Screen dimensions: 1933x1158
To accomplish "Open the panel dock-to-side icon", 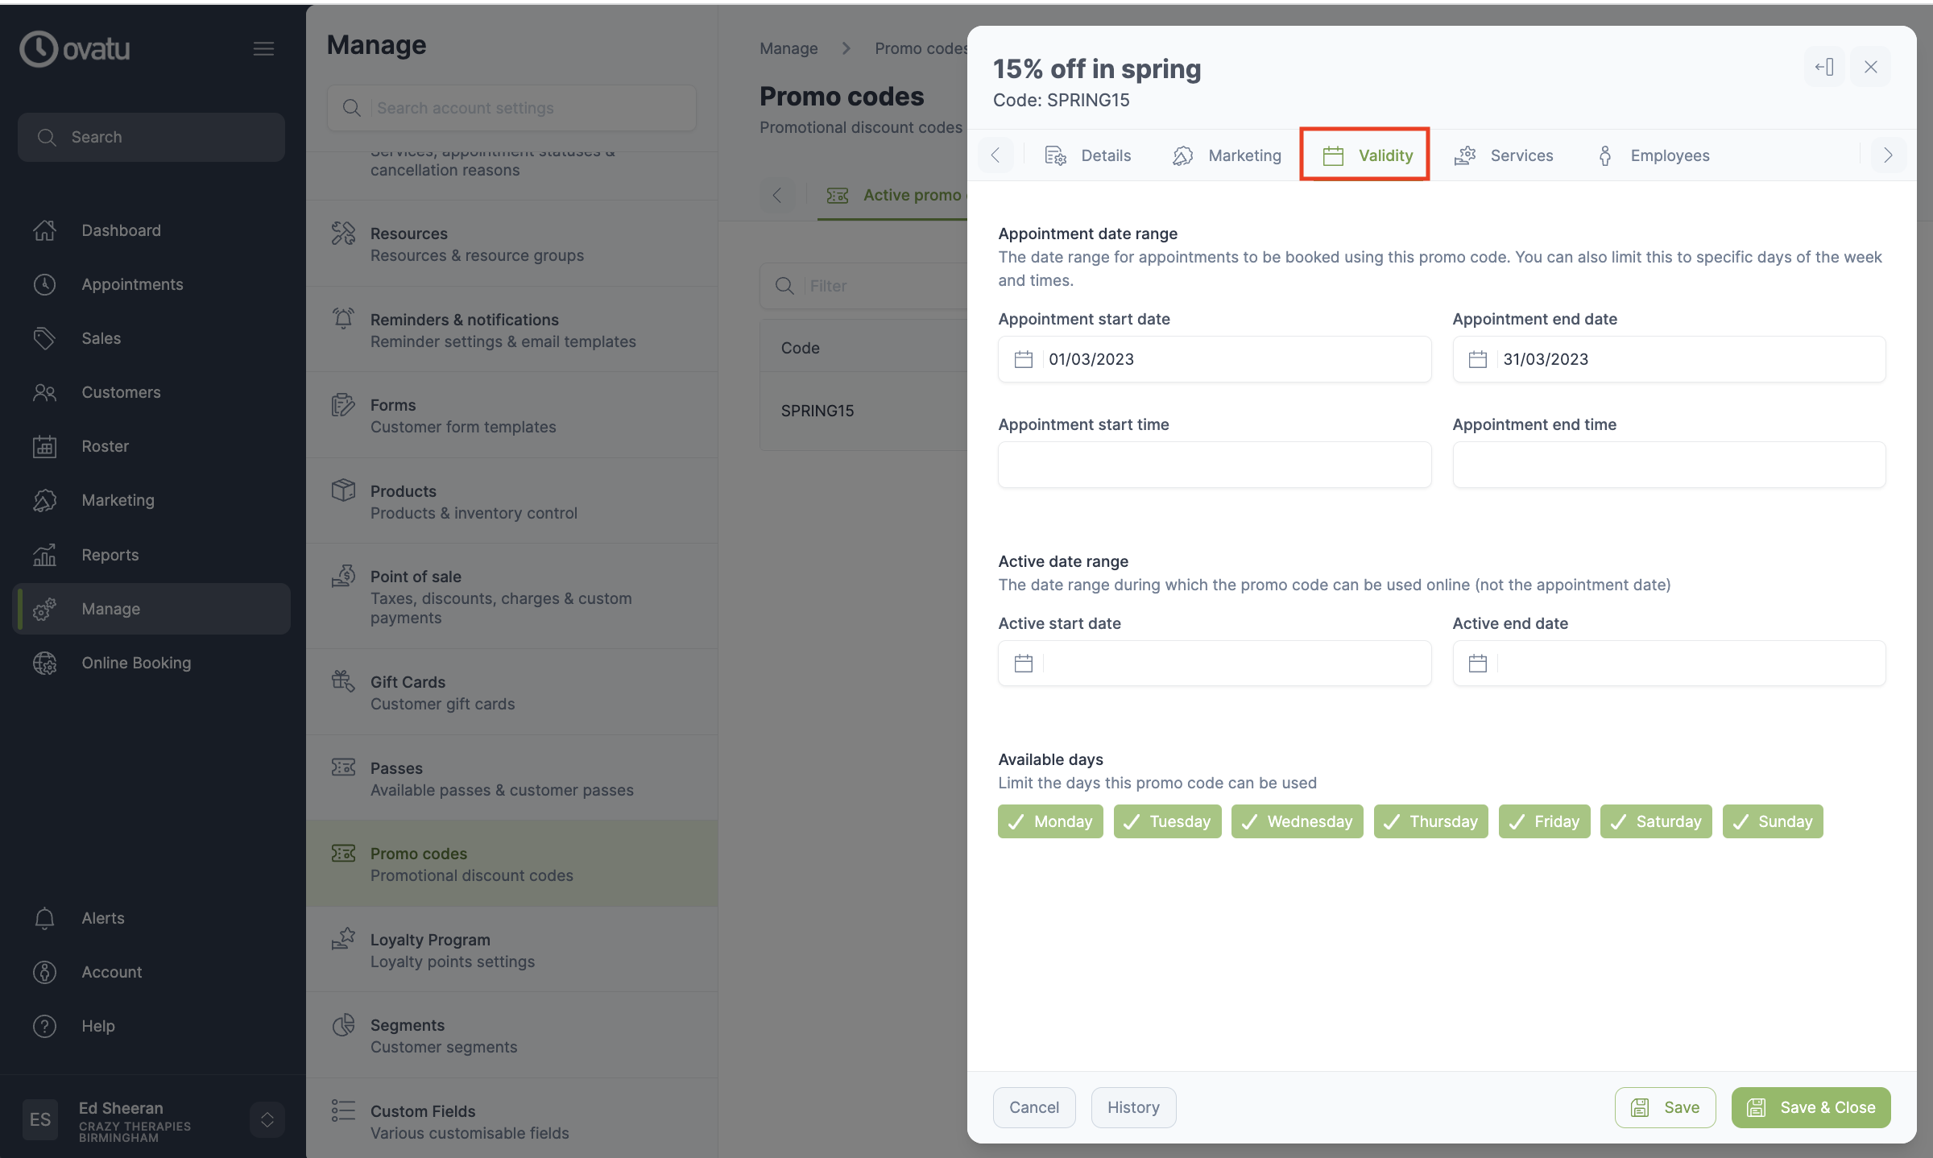I will 1824,67.
